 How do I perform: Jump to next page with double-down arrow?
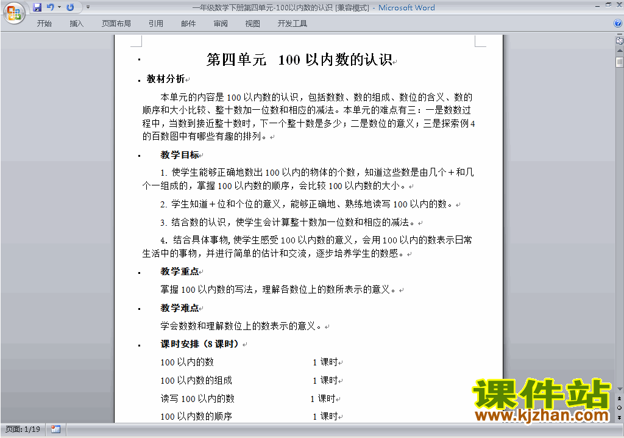coord(619,417)
